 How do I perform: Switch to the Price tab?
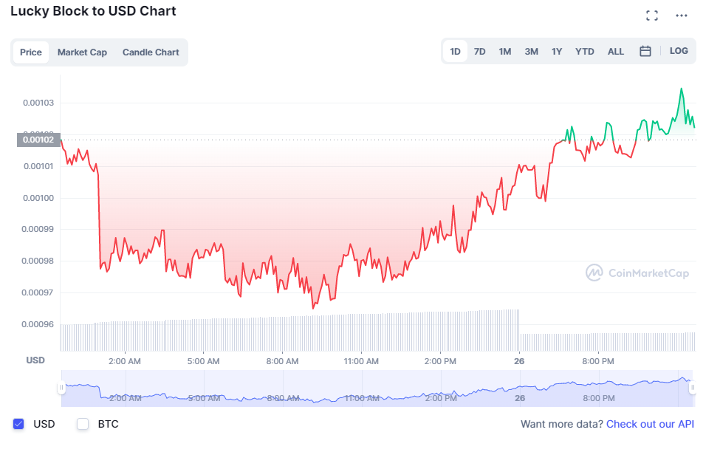point(31,52)
